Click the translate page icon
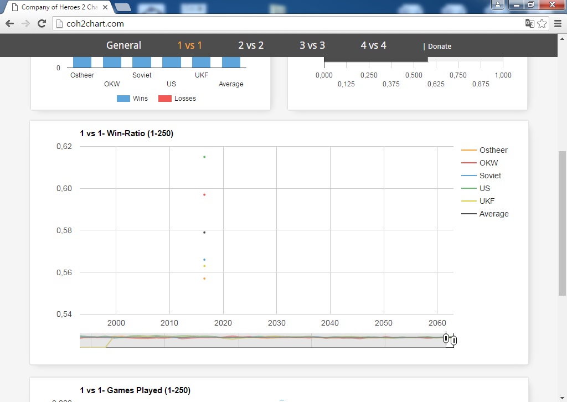This screenshot has width=567, height=402. (x=530, y=24)
